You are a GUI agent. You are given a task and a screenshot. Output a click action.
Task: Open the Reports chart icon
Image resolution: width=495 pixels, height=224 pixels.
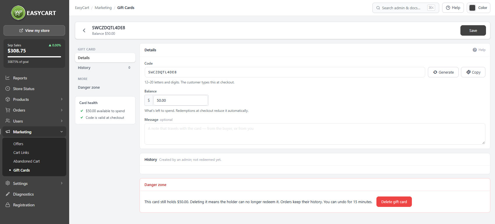pyautogui.click(x=8, y=78)
